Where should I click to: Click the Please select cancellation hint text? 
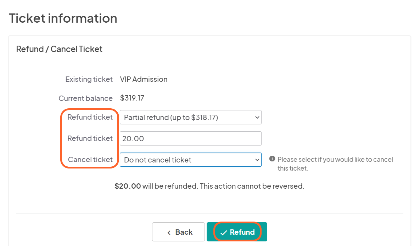coord(335,164)
